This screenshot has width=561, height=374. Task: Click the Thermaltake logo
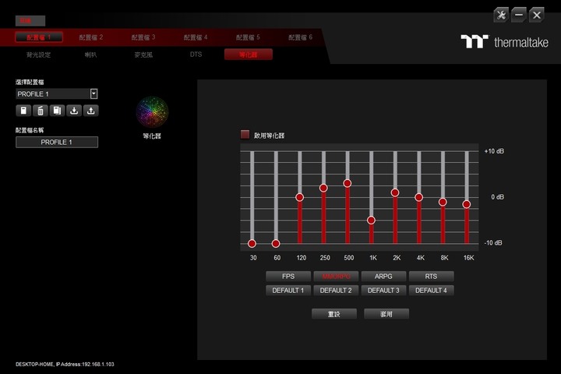tap(504, 42)
